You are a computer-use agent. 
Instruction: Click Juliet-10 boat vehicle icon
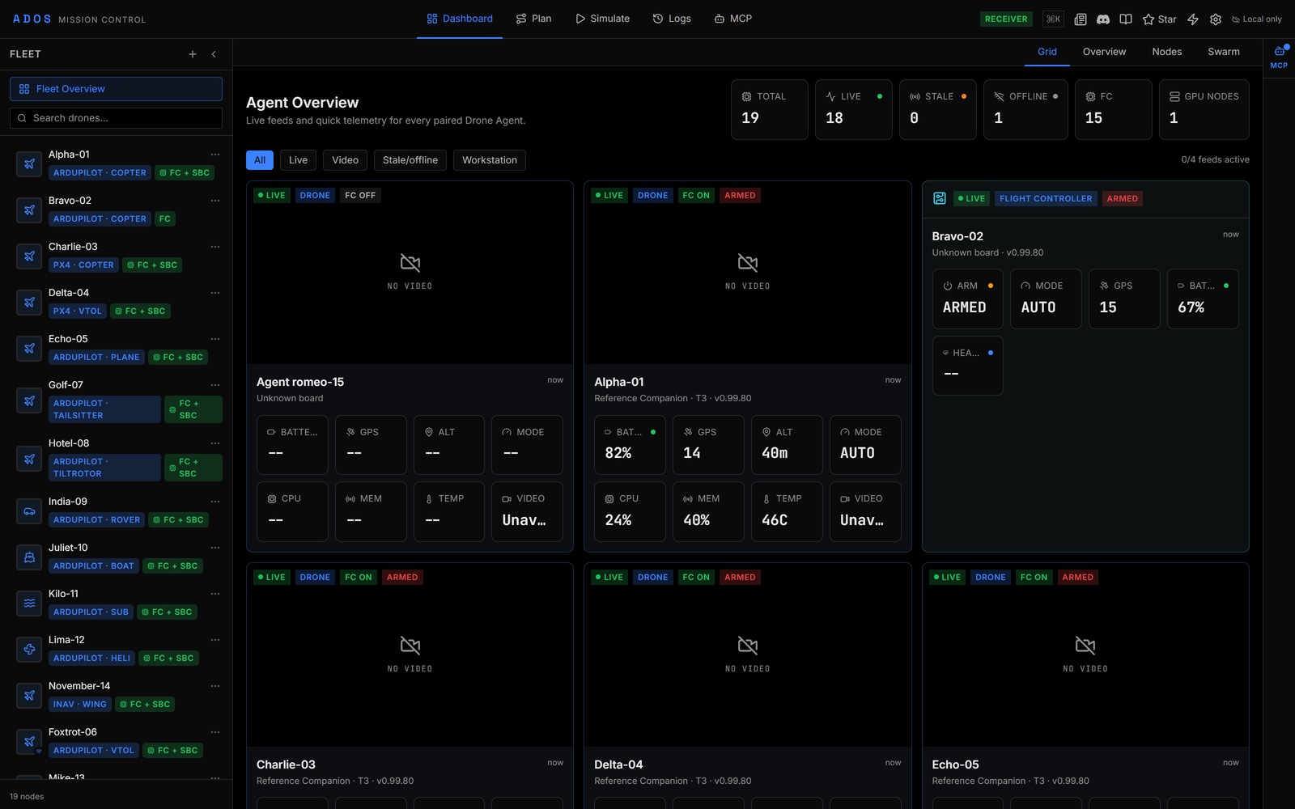coord(29,557)
